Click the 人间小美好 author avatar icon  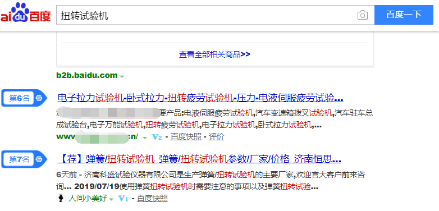click(x=61, y=199)
